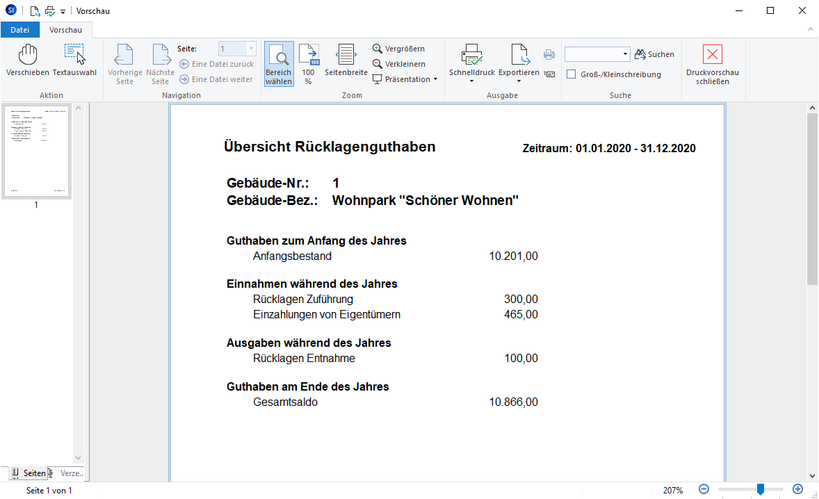Open the search text dropdown list
Viewport: 819px width, 499px height.
(625, 54)
